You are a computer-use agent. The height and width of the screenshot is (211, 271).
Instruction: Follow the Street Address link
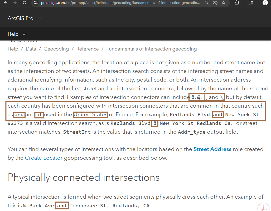click(x=212, y=149)
